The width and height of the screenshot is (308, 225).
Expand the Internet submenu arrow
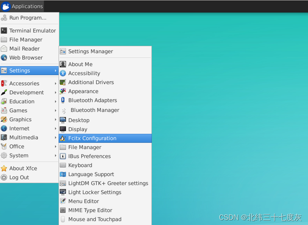pos(55,128)
